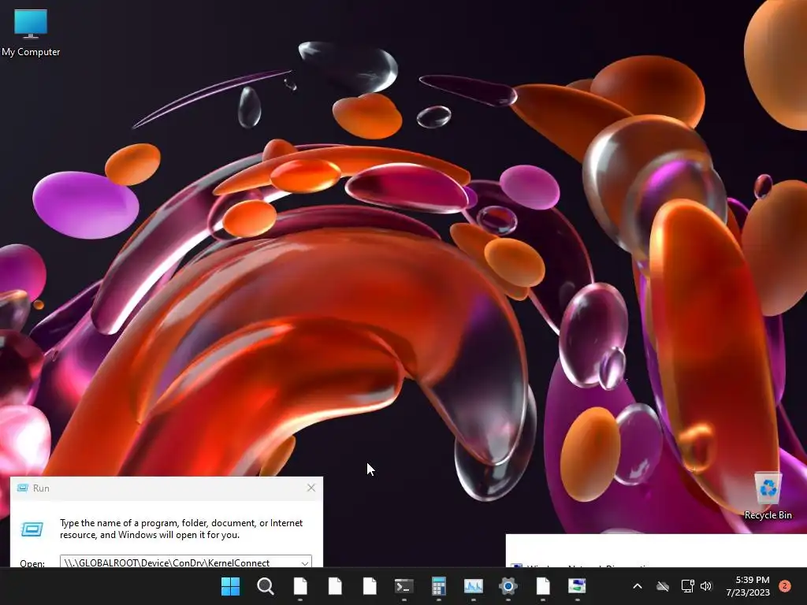Open the Settings gear on the taskbar

click(508, 586)
